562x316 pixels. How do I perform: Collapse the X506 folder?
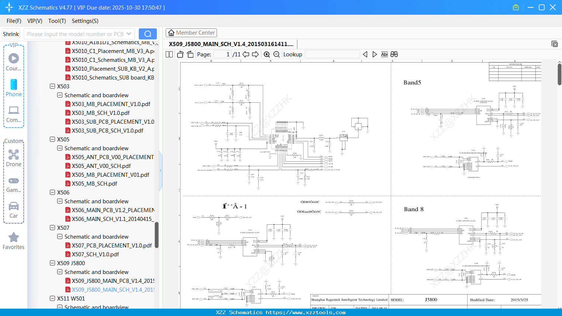tap(52, 193)
